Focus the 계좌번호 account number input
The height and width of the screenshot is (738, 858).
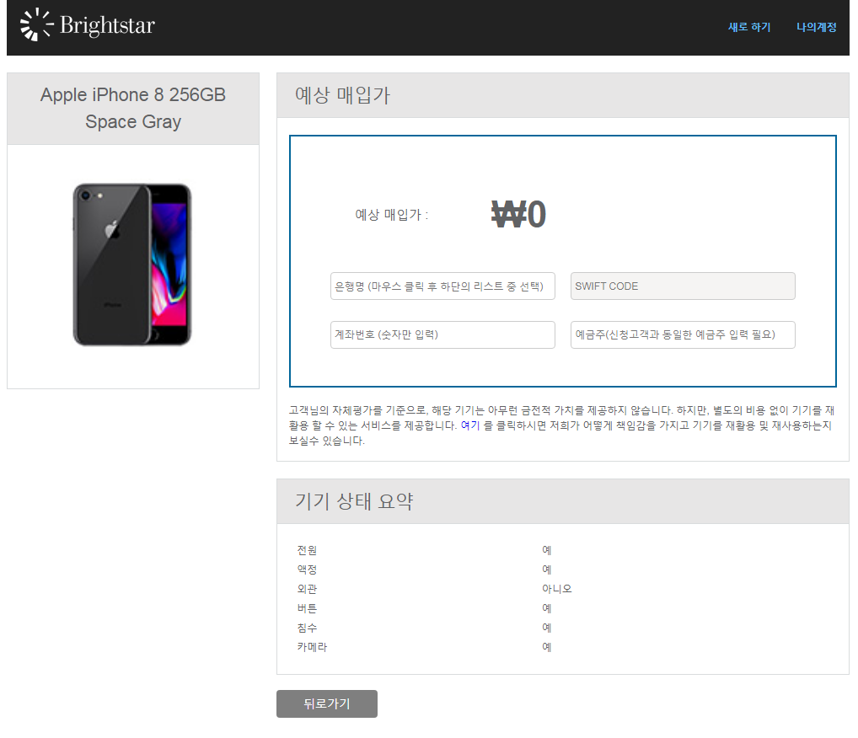click(x=442, y=334)
